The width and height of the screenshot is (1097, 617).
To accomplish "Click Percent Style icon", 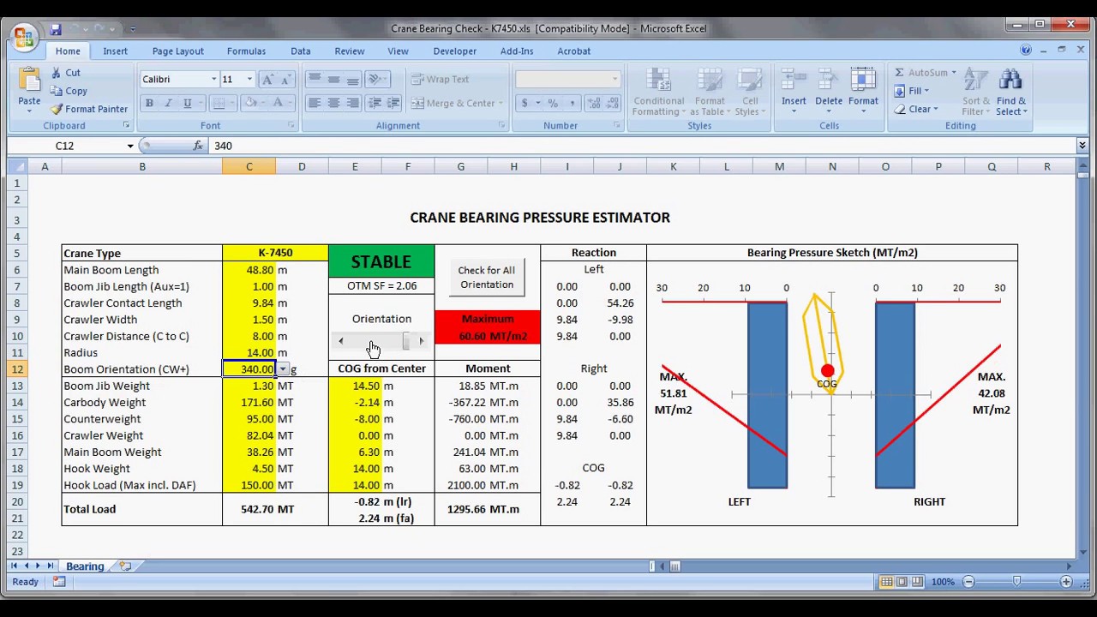I will 553,103.
